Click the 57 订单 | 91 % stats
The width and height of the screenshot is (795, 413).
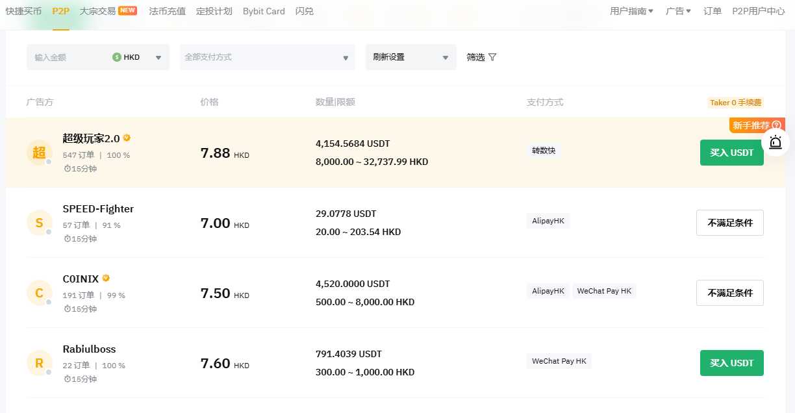click(92, 225)
